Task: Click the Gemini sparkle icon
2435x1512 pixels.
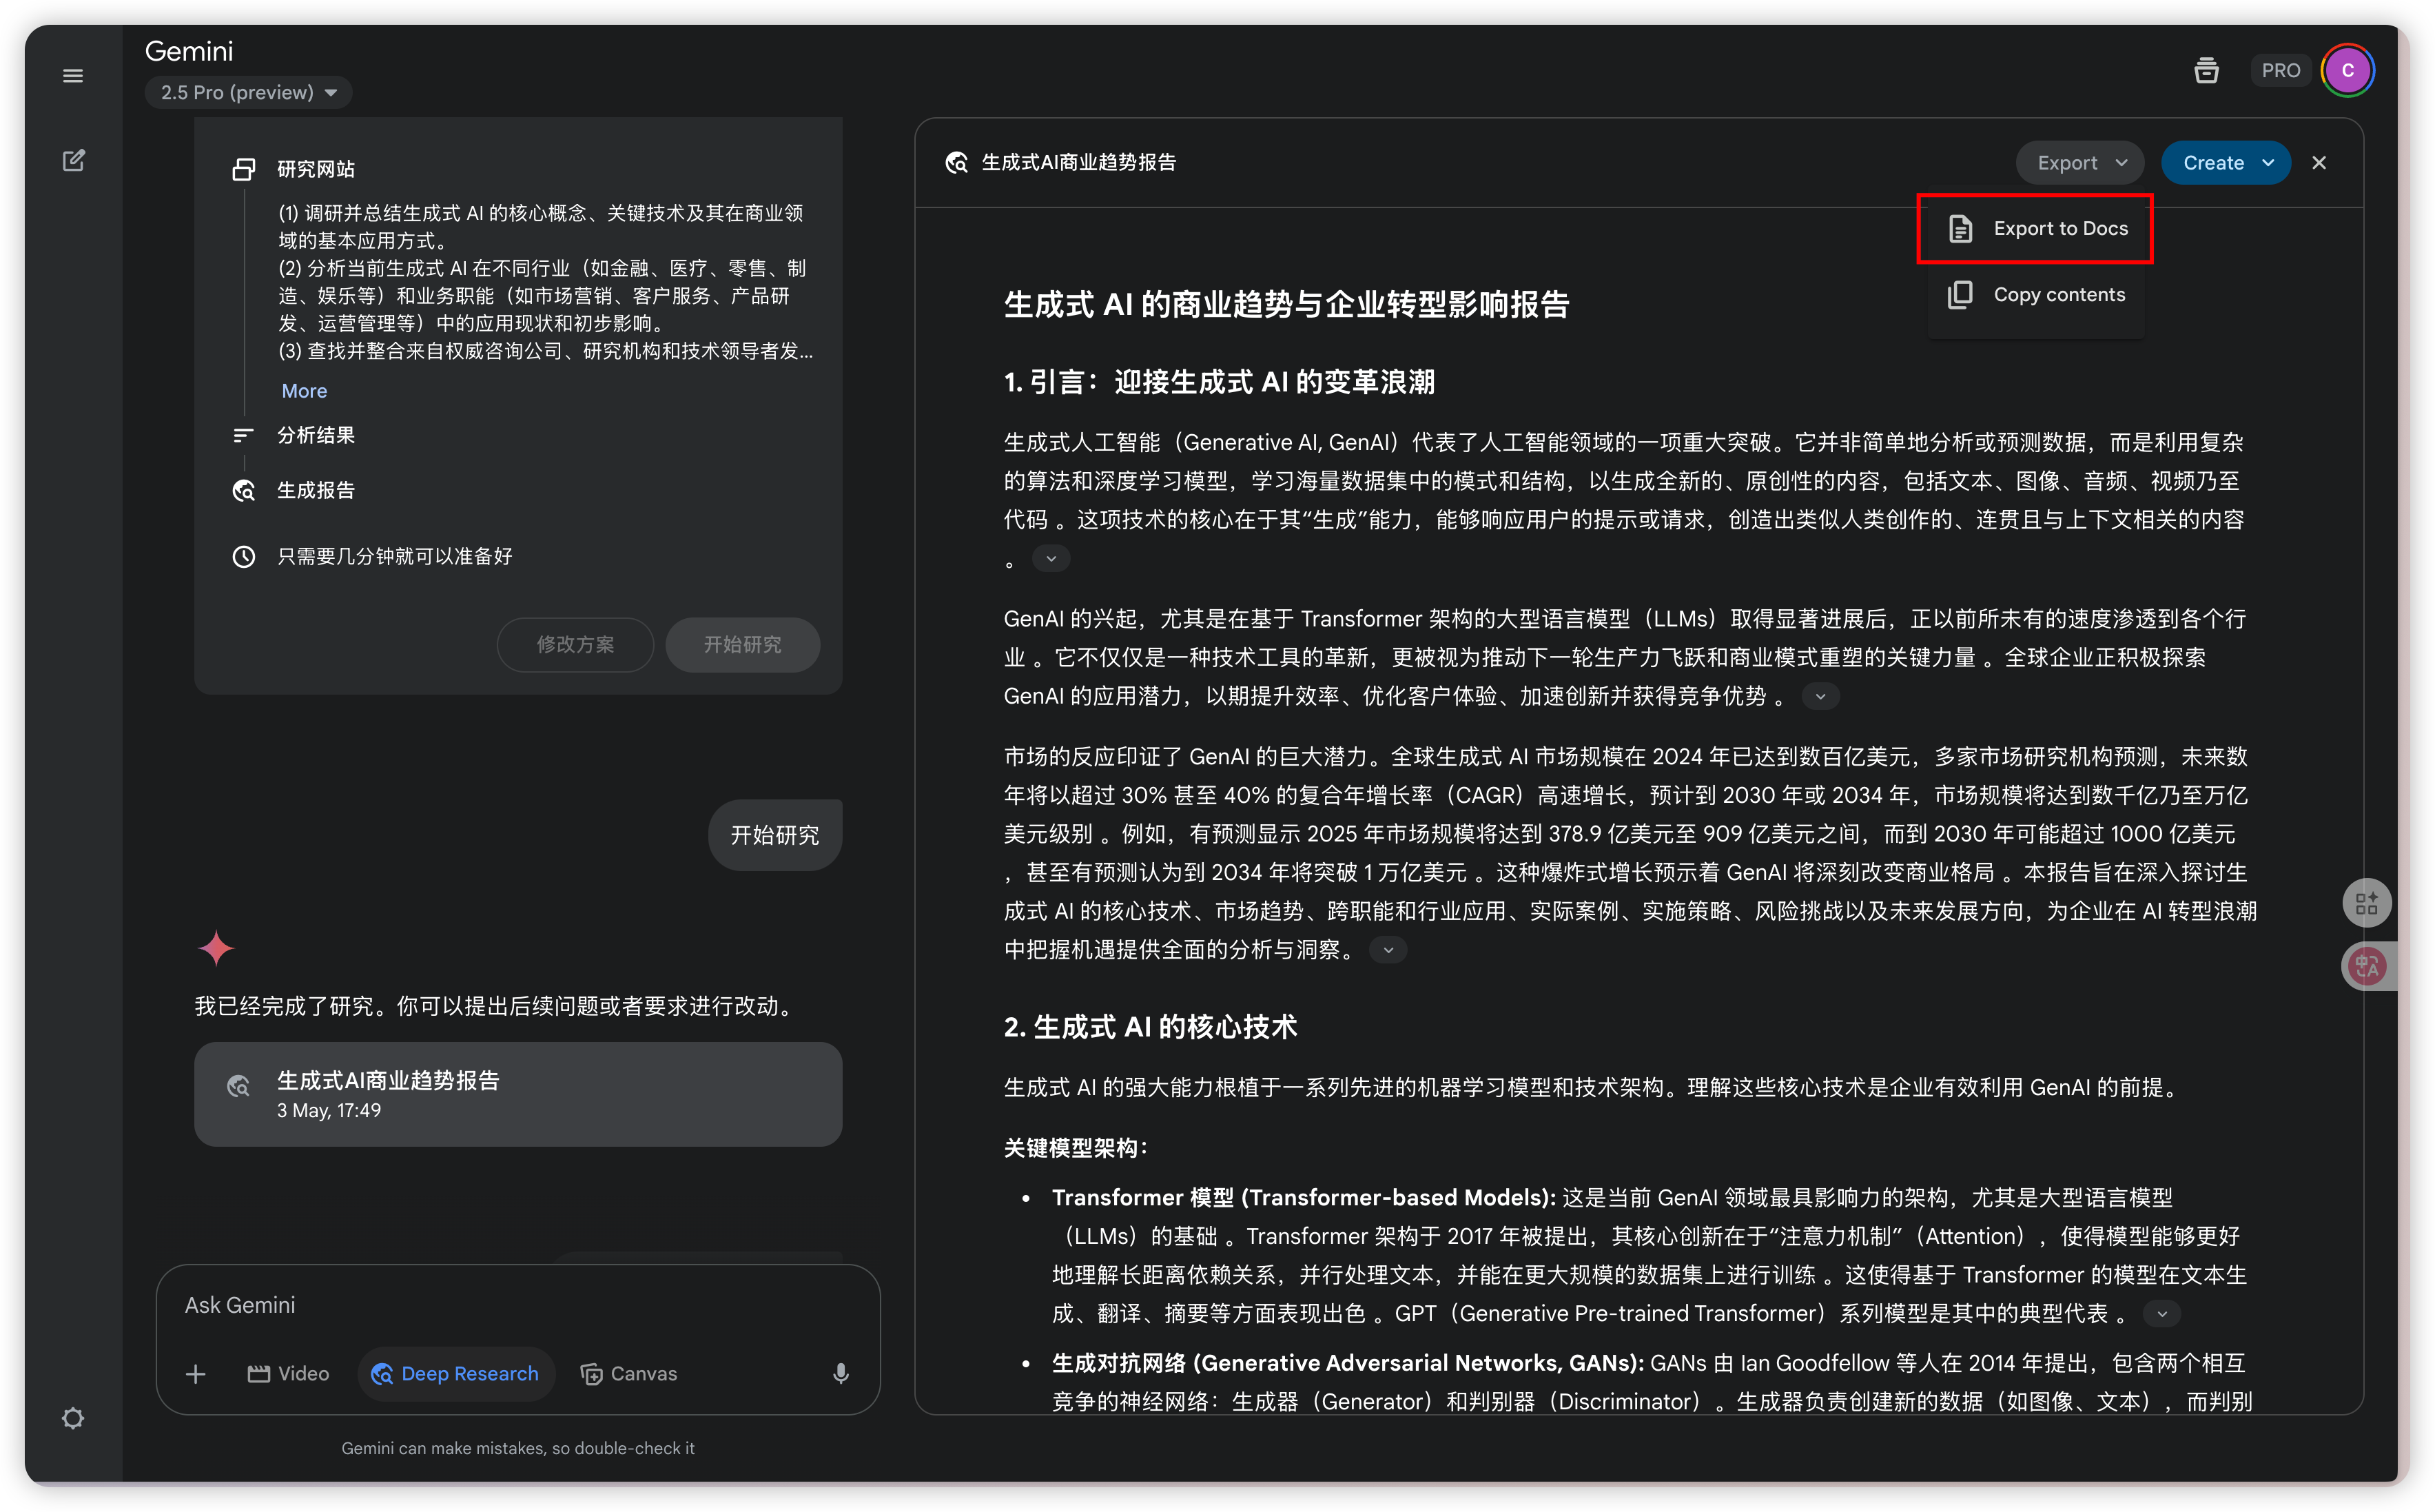Action: coord(216,947)
